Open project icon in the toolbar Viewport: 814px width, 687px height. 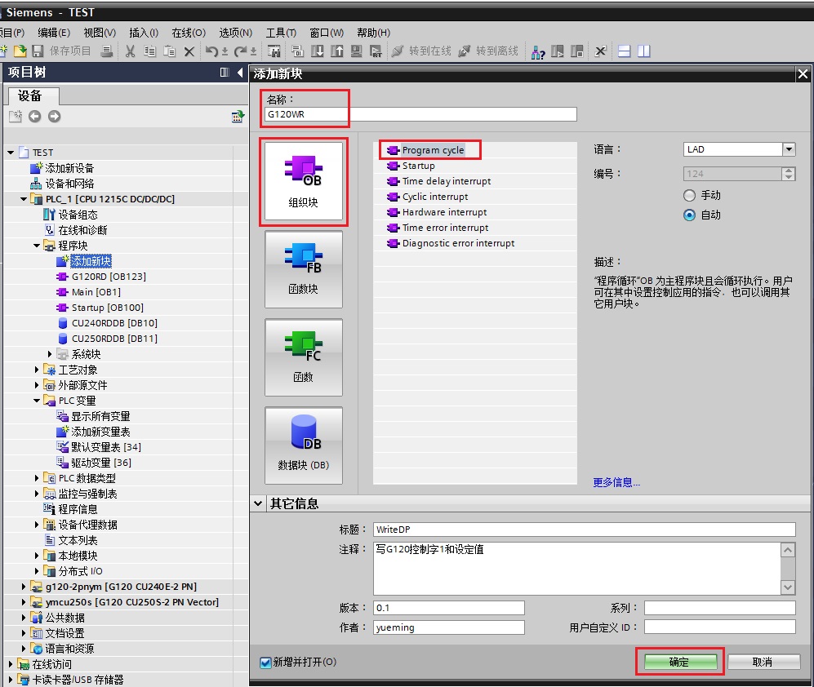[20, 51]
